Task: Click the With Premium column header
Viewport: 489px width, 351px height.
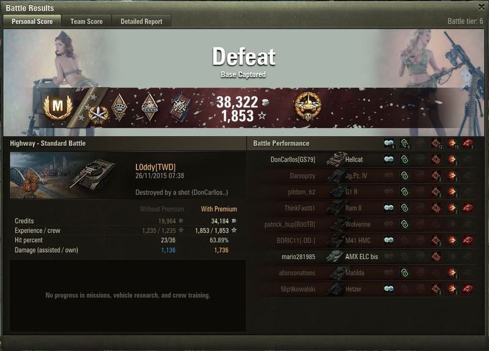Action: tap(219, 209)
